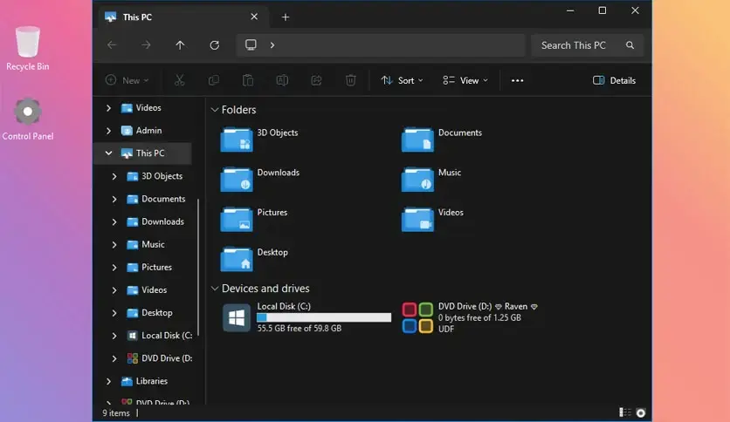Click the "9 items" status text
The image size is (730, 422).
click(x=116, y=412)
